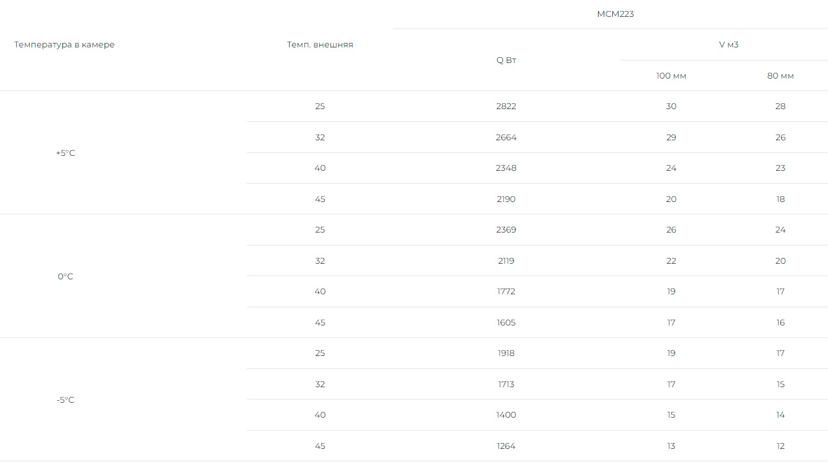Select the "Q Вт" column header
This screenshot has width=828, height=471.
pyautogui.click(x=506, y=60)
